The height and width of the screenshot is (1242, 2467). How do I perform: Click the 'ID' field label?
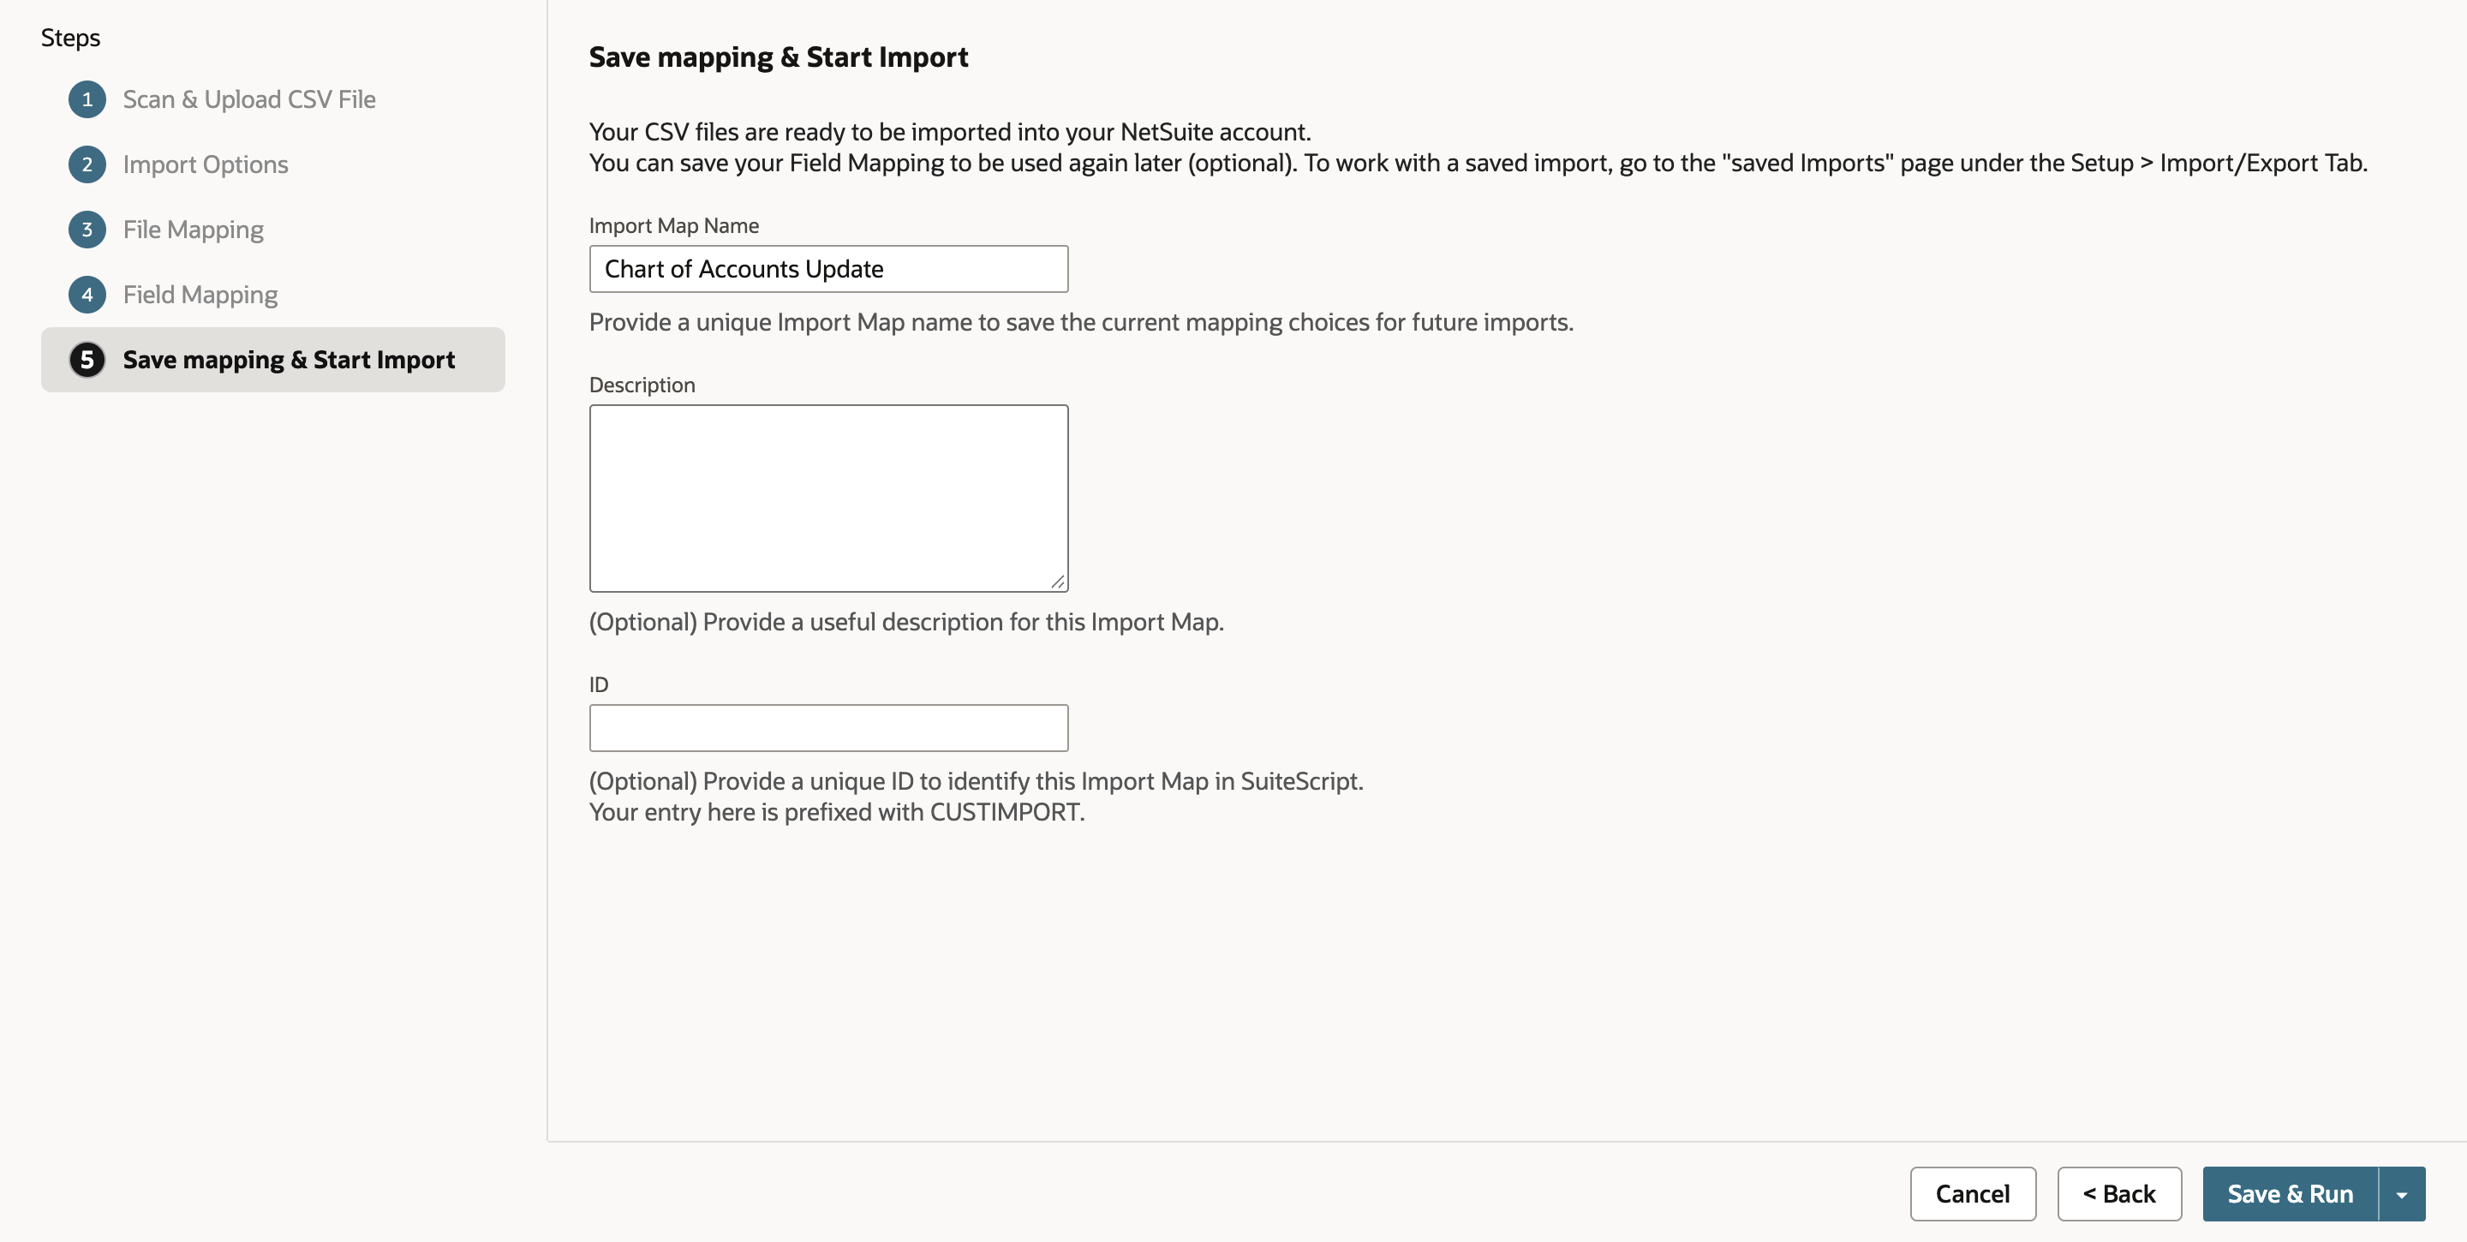(599, 684)
